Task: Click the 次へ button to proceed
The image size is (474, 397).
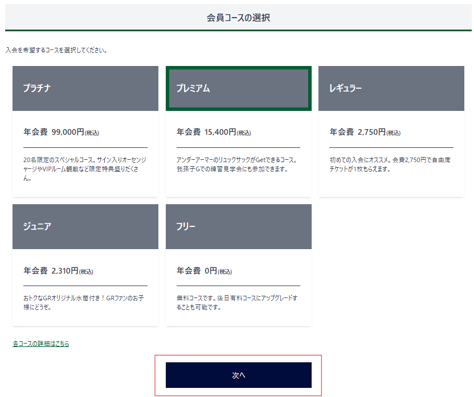Action: (x=238, y=375)
